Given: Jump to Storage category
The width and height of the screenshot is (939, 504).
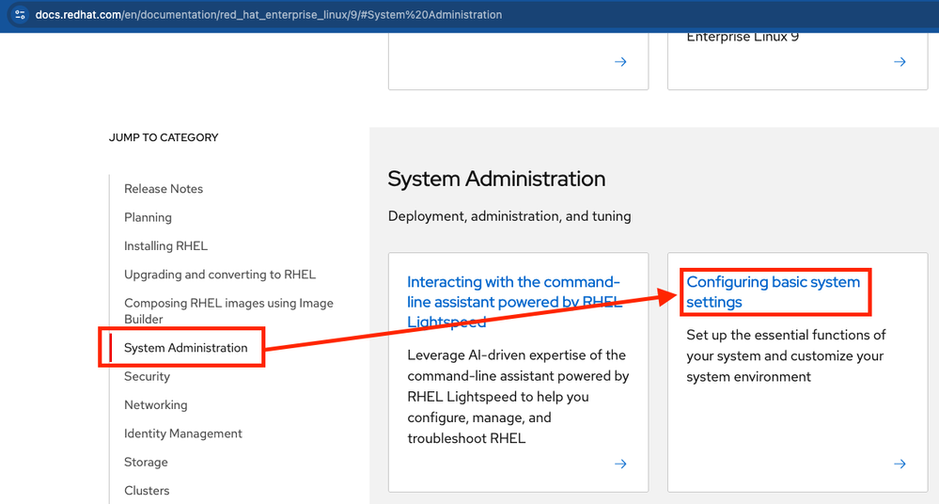Looking at the screenshot, I should pos(146,463).
